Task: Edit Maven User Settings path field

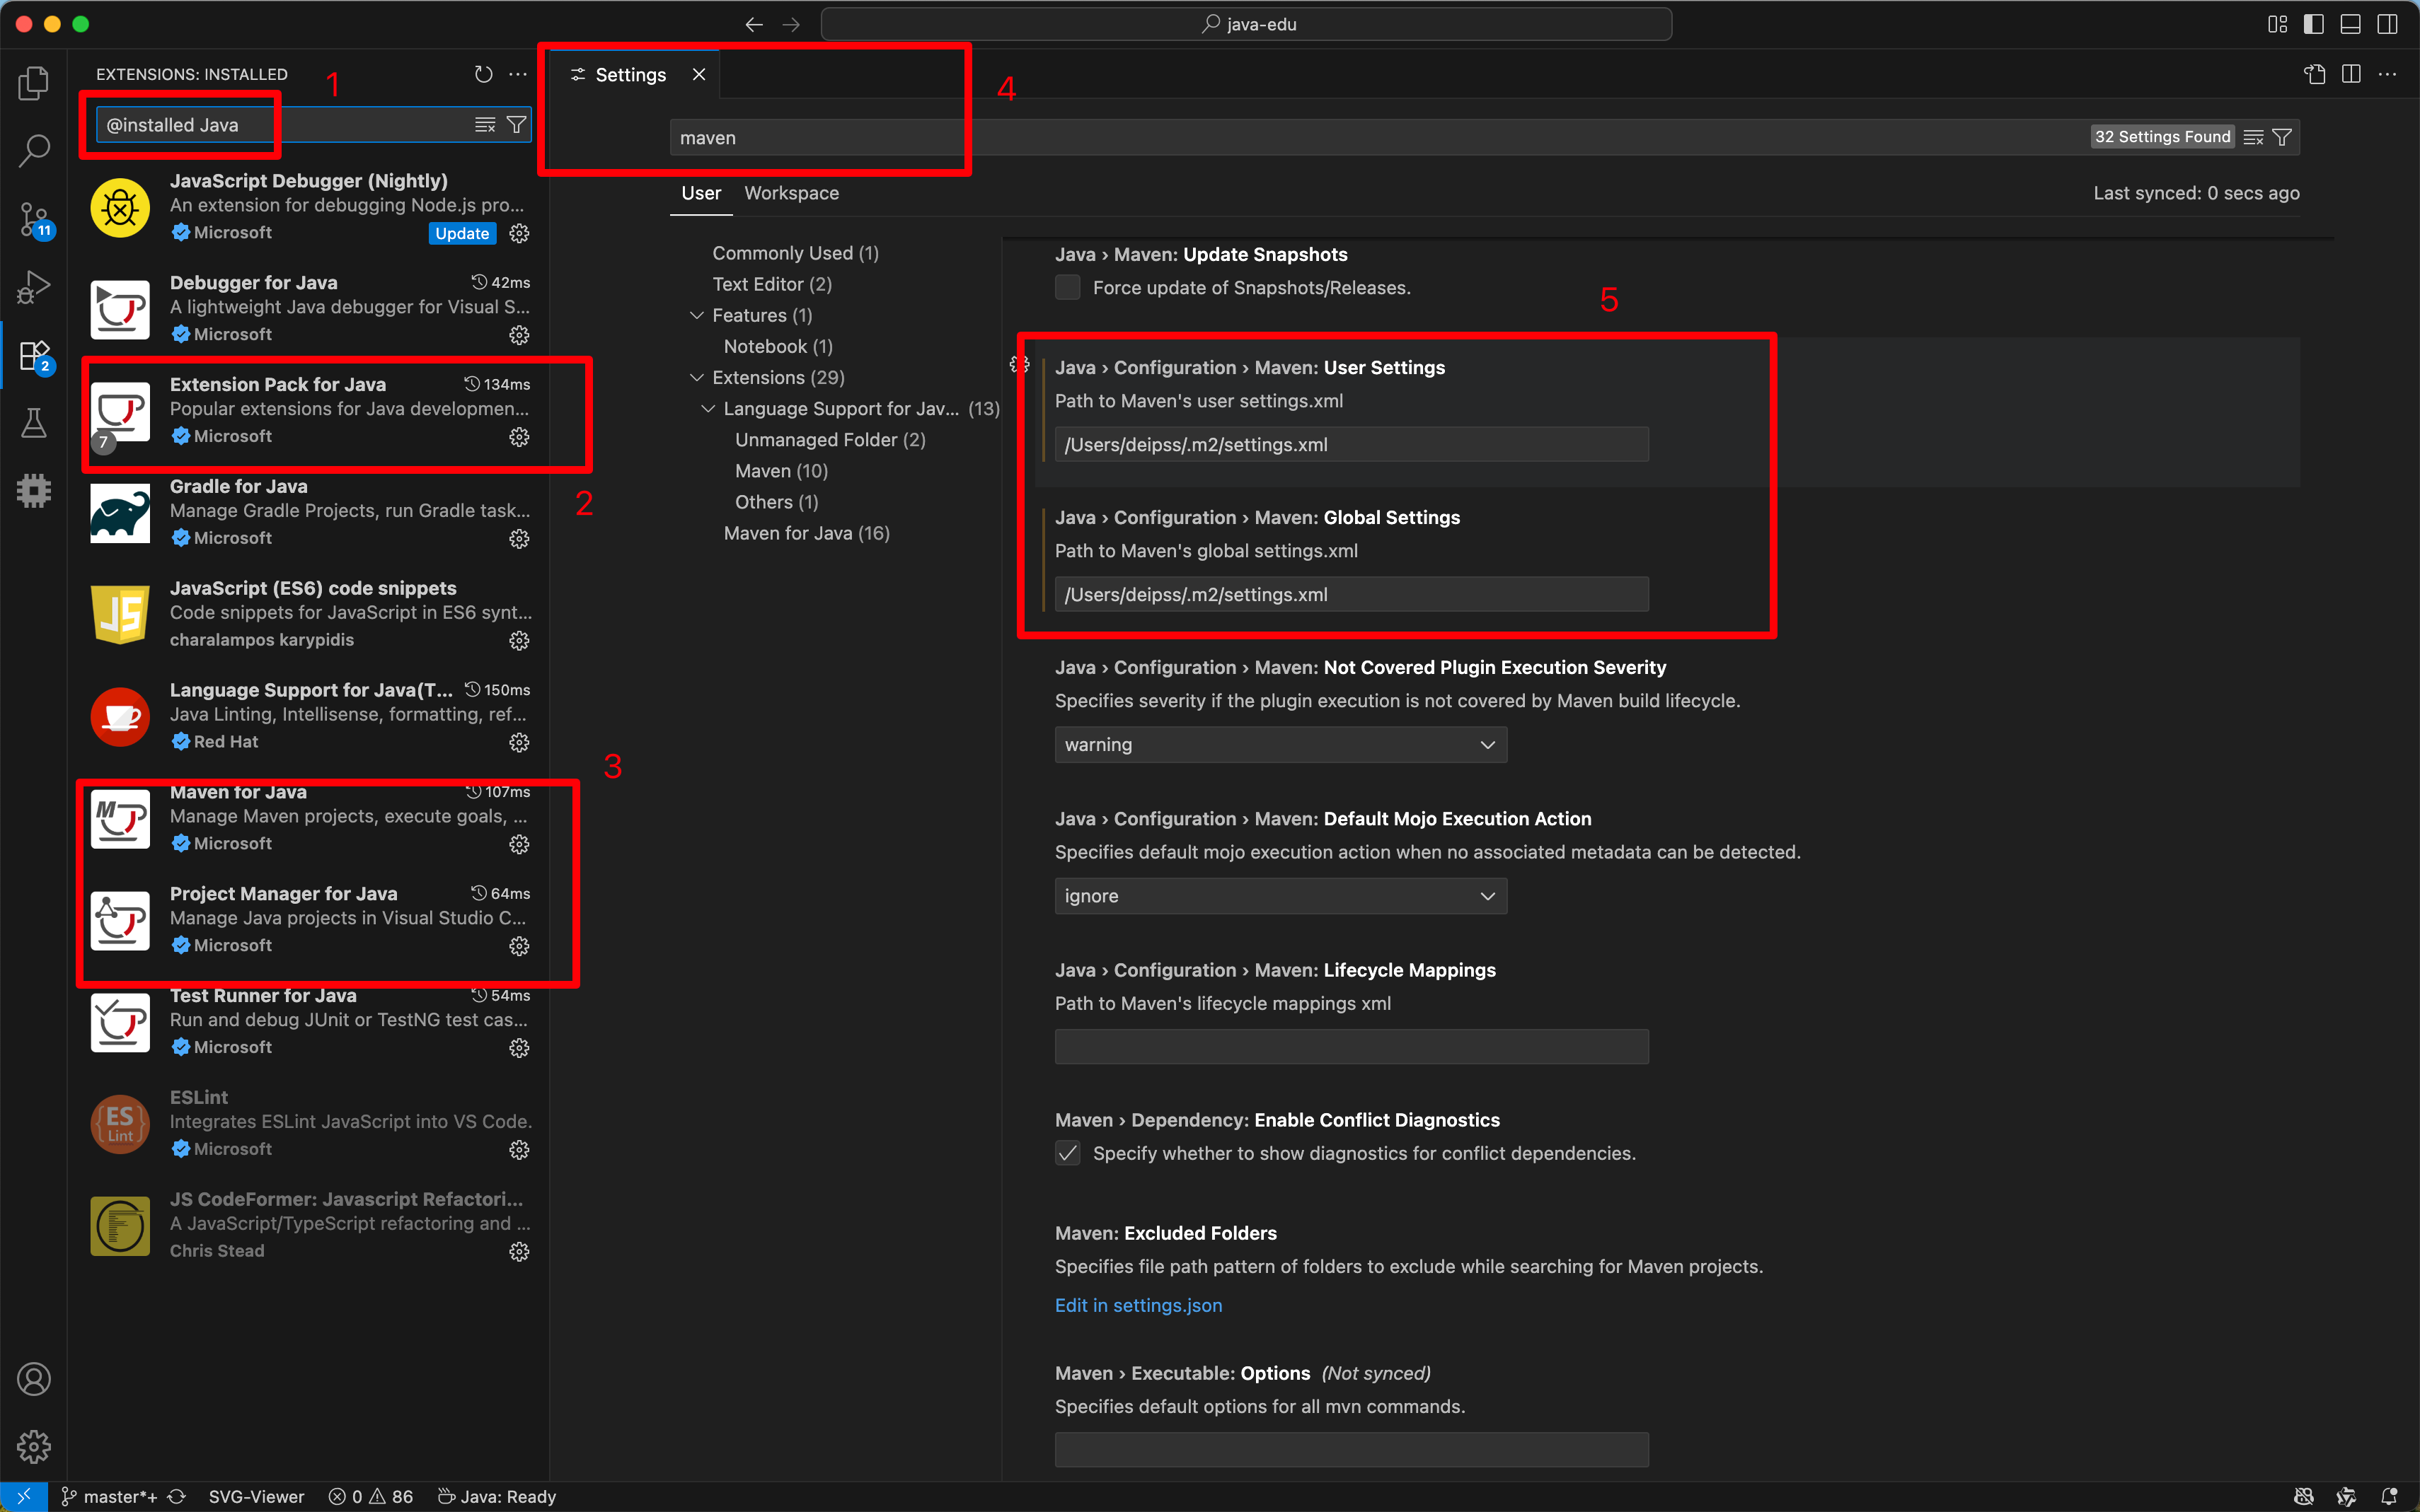Action: tap(1352, 445)
